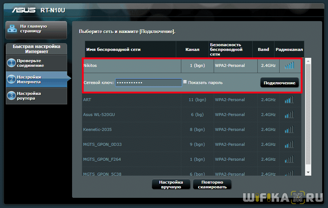Click signal strength icon for Nikitos
The image size is (328, 208).
[x=289, y=65]
